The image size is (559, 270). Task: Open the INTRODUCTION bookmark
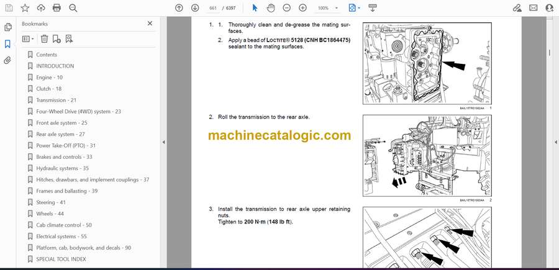tap(55, 66)
